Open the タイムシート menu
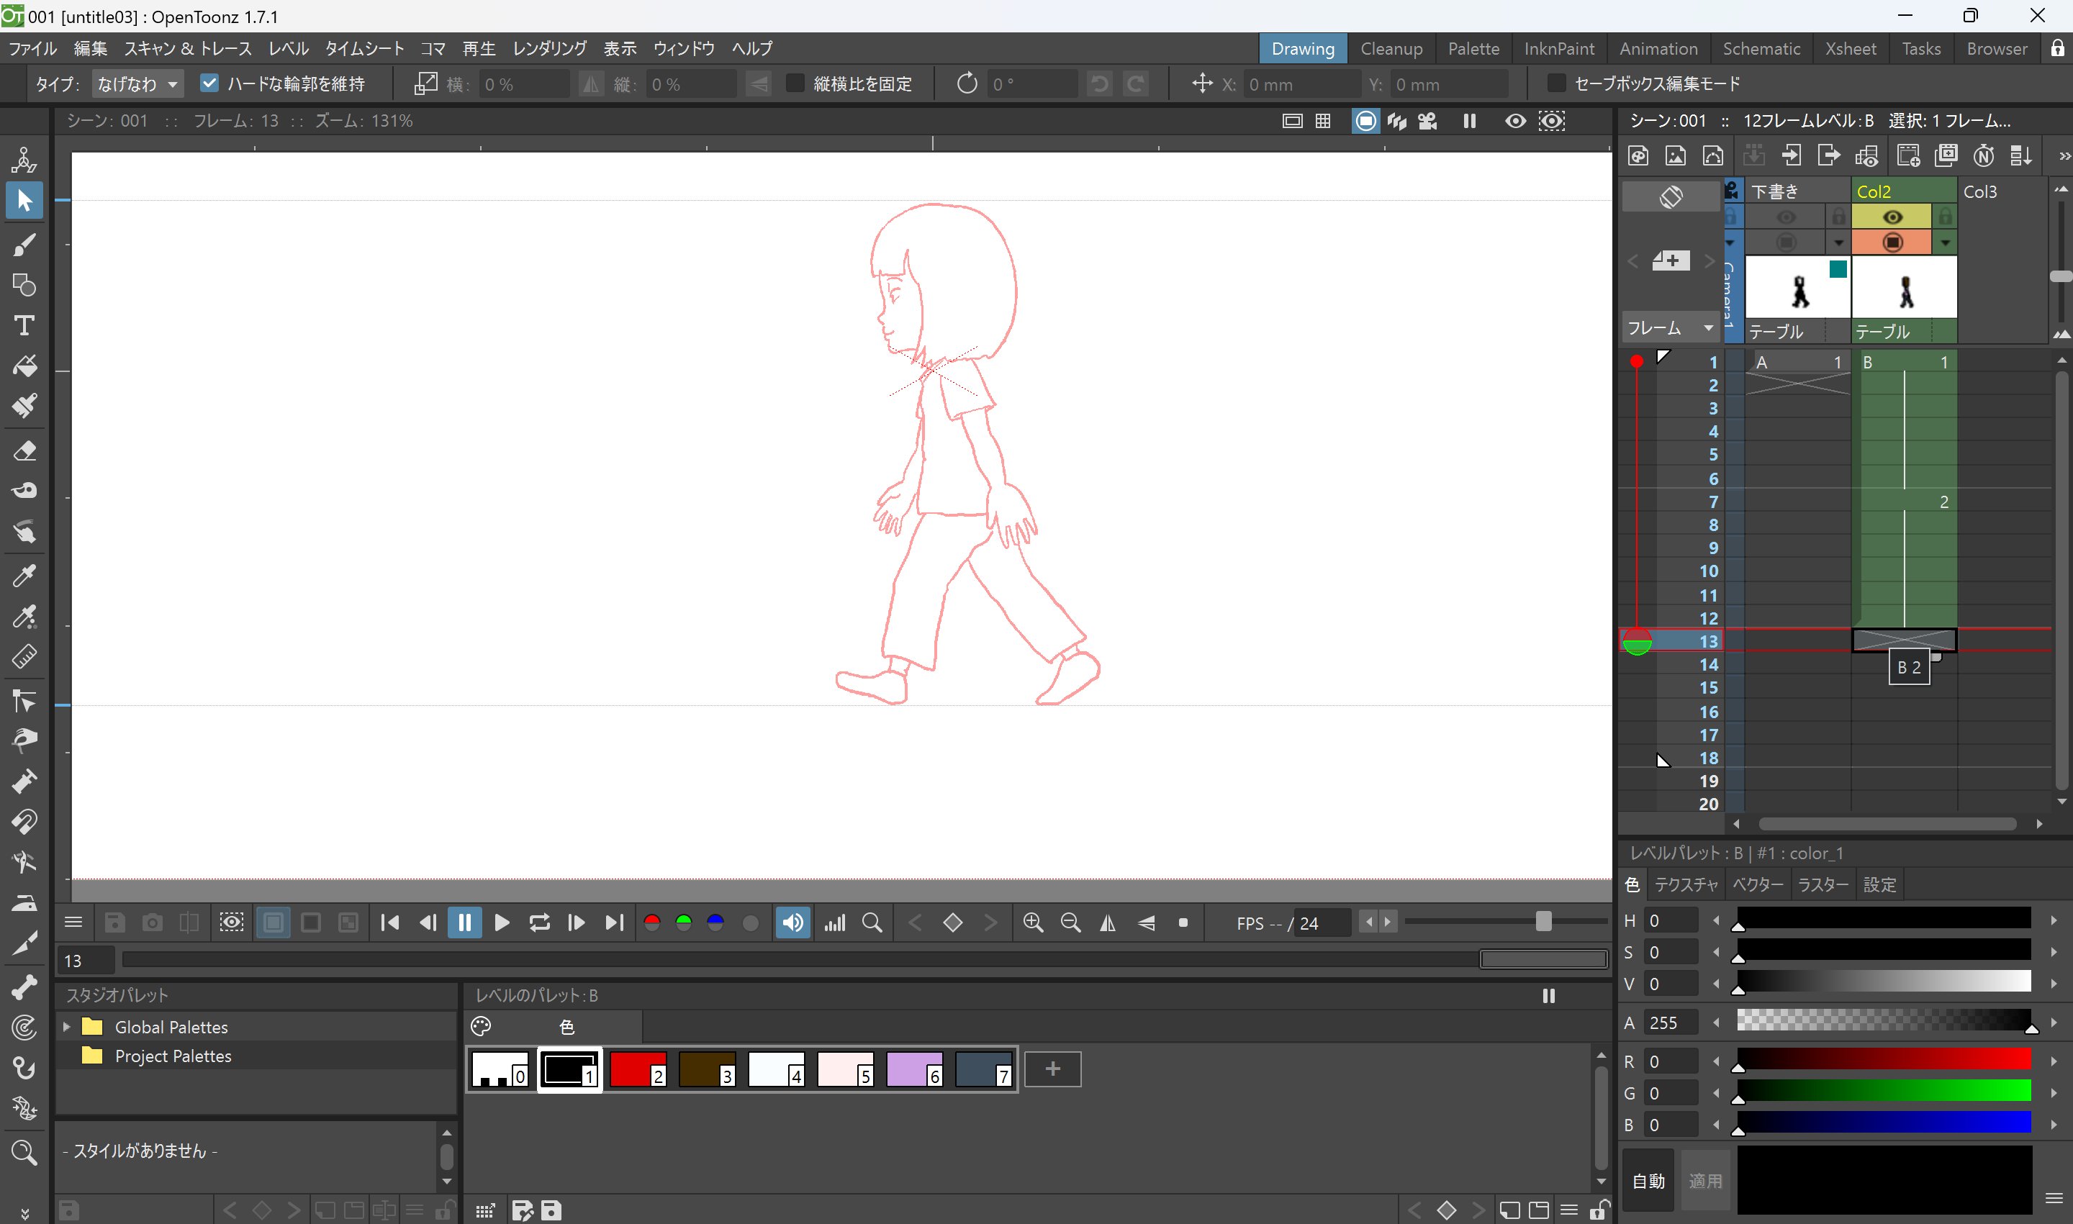Screen dimensions: 2073x1224 tap(365, 49)
